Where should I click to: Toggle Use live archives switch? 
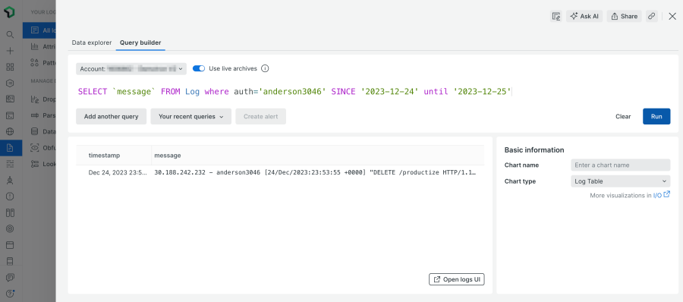199,68
